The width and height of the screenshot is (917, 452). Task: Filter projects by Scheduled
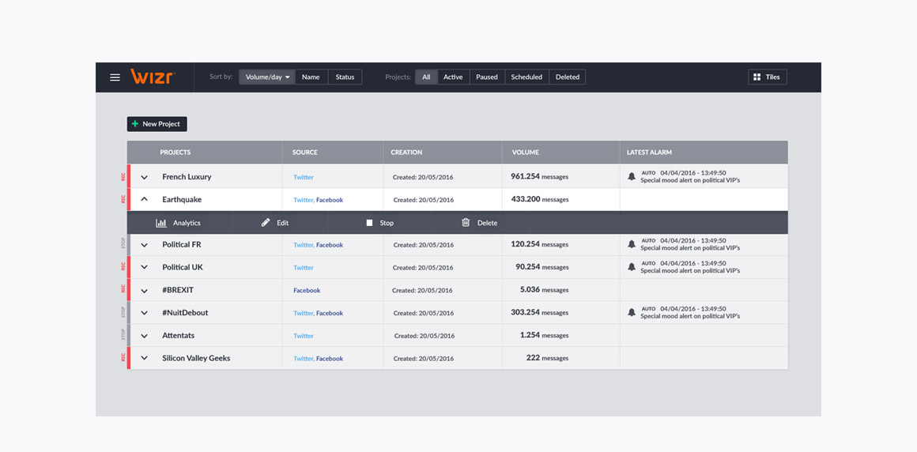click(x=526, y=77)
